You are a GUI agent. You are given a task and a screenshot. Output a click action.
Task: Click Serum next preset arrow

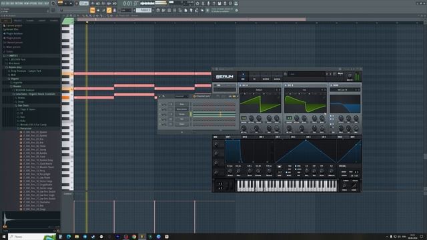[x=330, y=74]
